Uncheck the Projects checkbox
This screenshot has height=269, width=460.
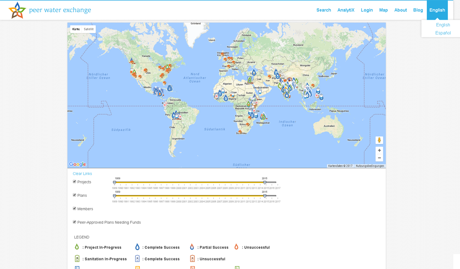(x=75, y=182)
